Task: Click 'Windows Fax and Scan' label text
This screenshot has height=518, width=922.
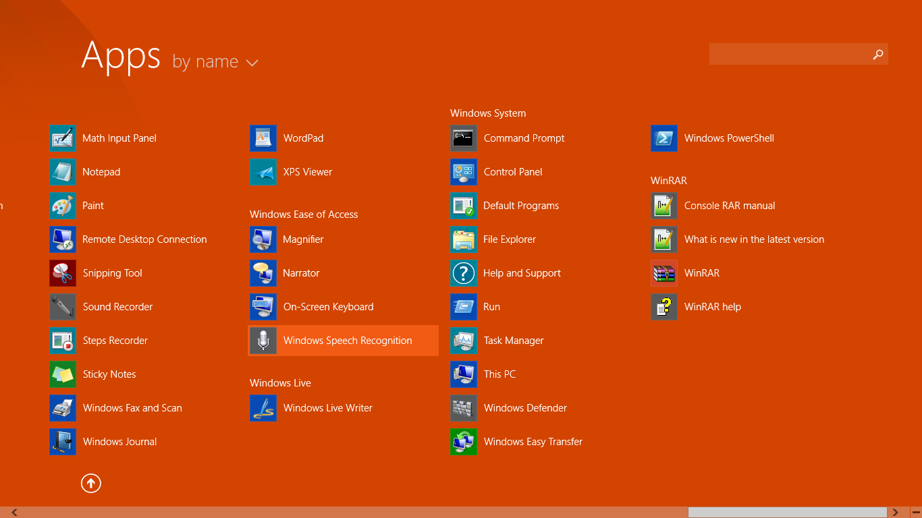Action: [x=132, y=408]
